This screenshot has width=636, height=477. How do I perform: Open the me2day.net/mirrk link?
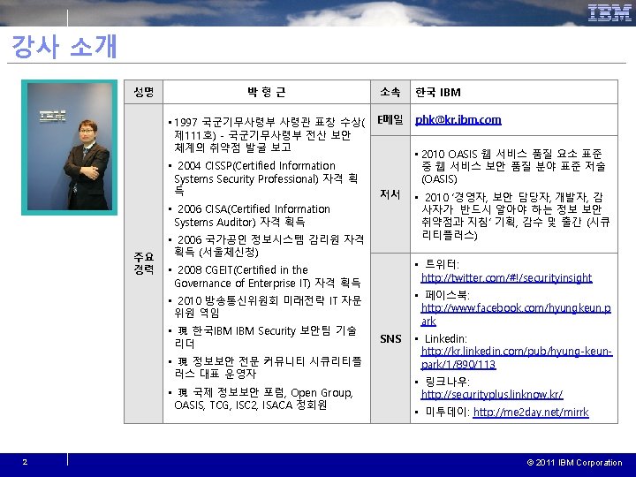click(531, 413)
